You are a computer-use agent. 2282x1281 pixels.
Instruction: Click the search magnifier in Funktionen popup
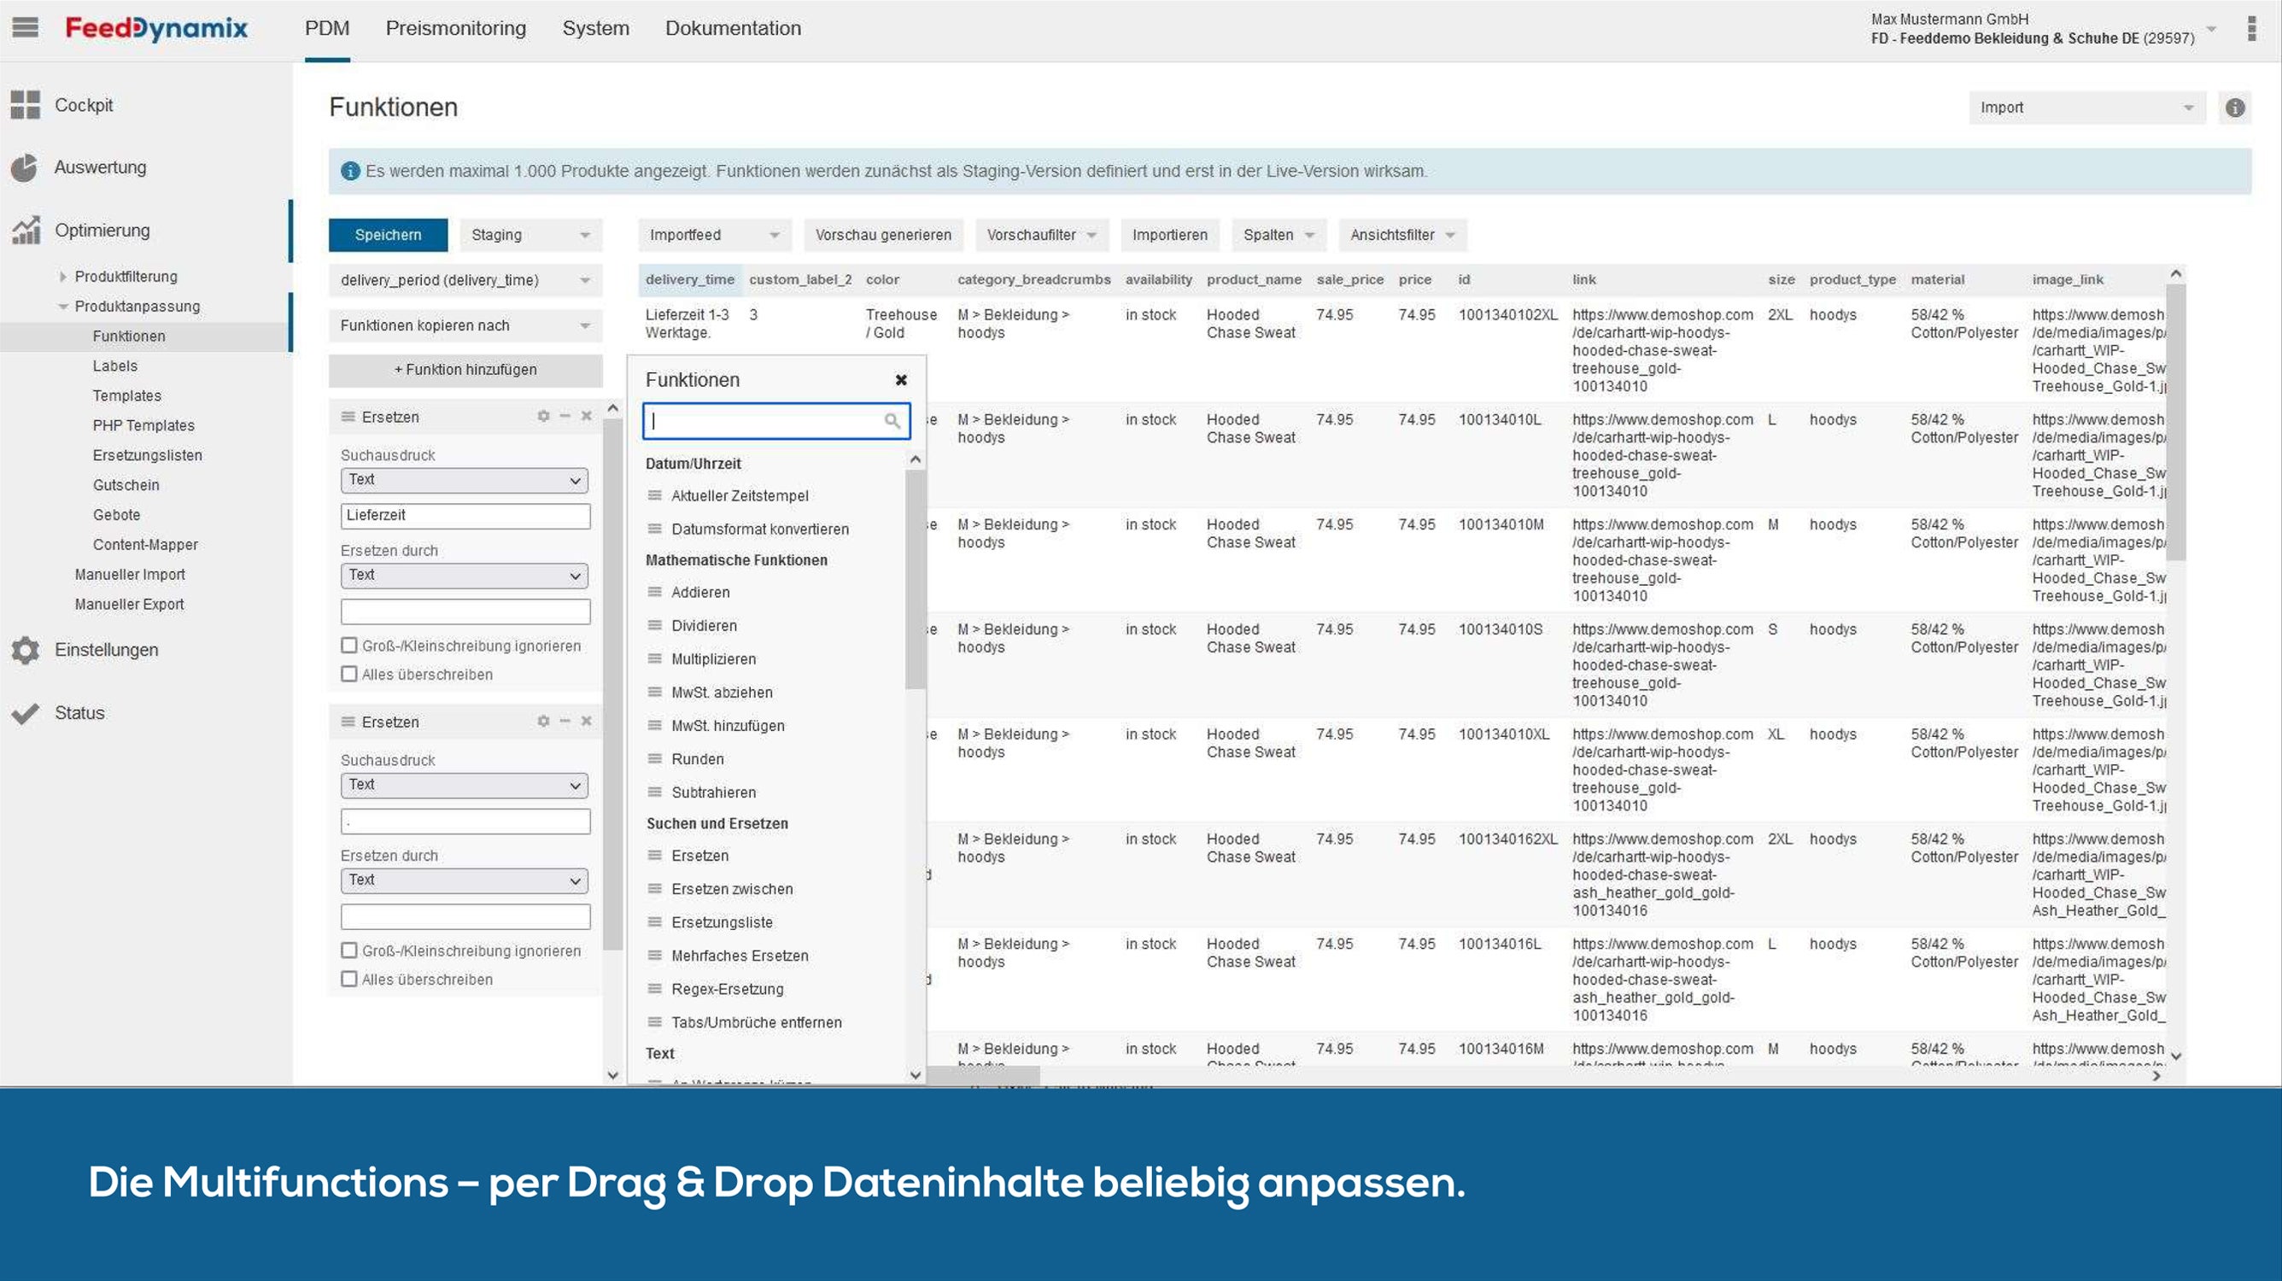tap(892, 421)
